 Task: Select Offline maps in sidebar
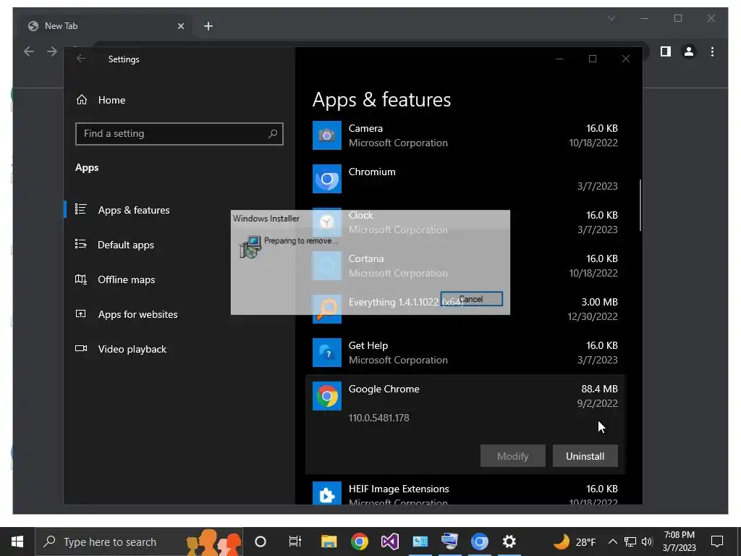(126, 280)
